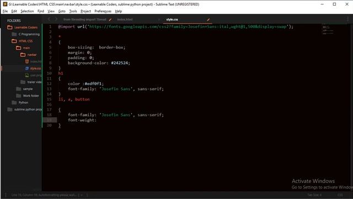Open the File menu

(x=5, y=11)
